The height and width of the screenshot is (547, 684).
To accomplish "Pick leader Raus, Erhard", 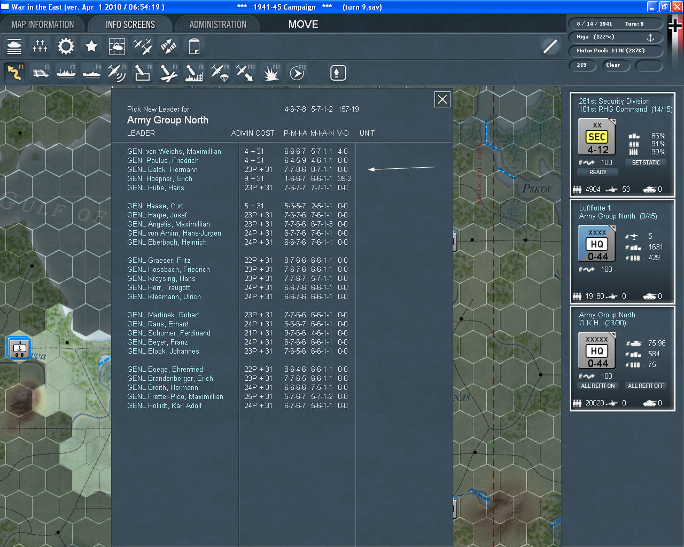I will 158,324.
